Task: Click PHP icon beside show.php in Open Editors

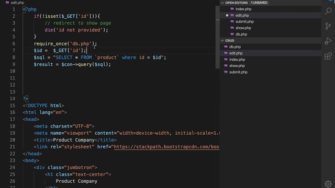Action: point(232,28)
